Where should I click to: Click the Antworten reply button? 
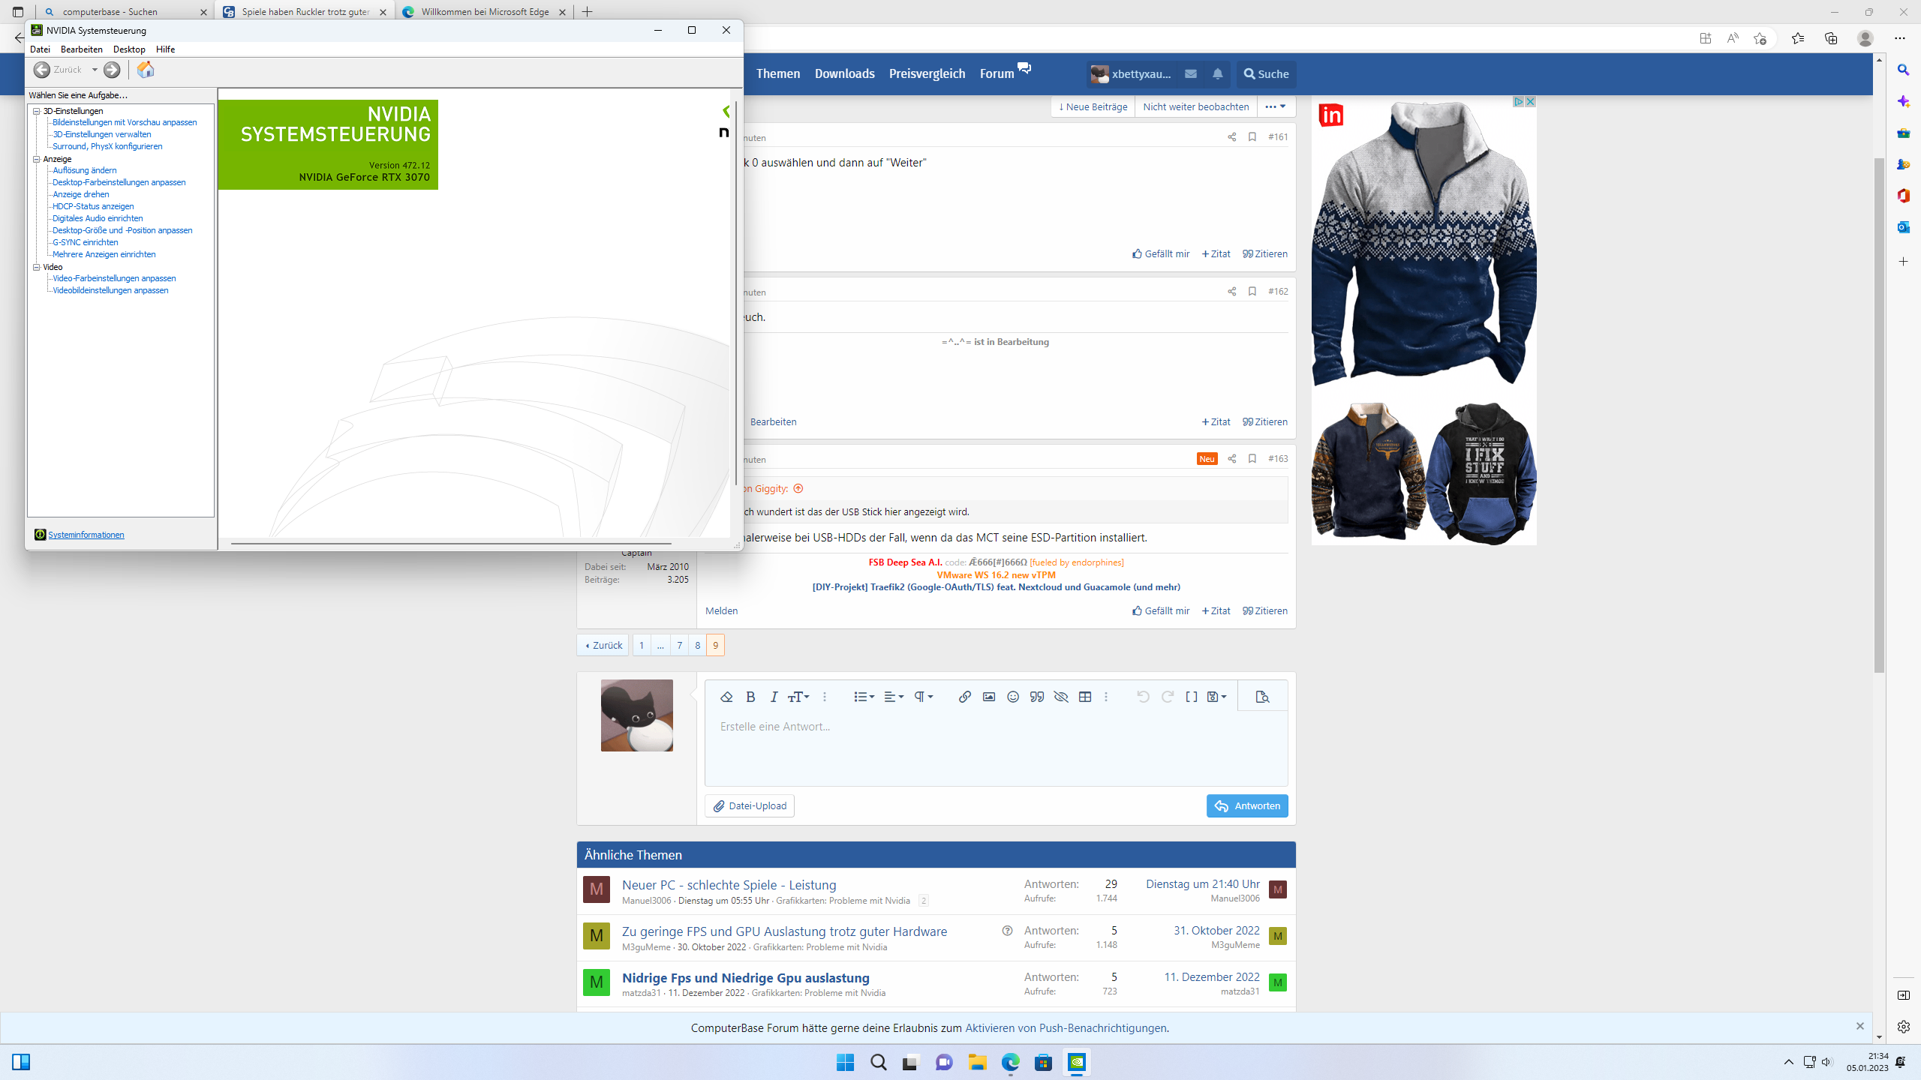point(1247,805)
